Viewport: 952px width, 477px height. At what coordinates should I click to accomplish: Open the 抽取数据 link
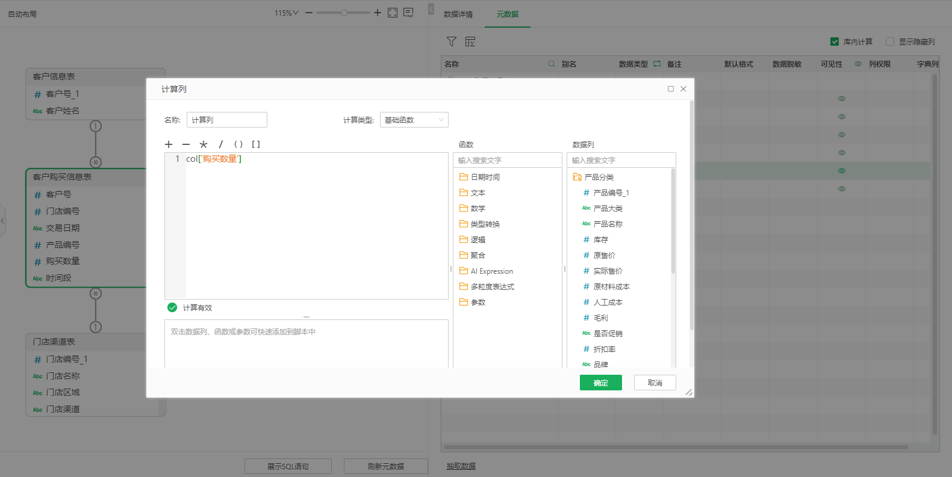point(461,466)
